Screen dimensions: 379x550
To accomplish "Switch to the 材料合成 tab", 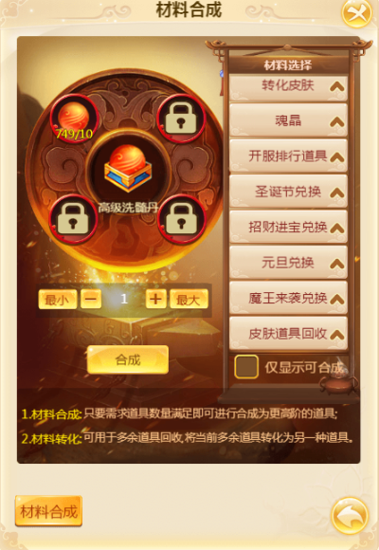I will 48,511.
